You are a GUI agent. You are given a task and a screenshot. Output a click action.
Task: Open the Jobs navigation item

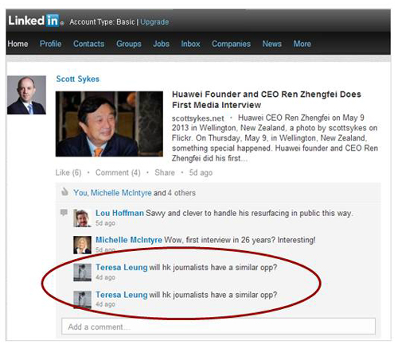161,44
